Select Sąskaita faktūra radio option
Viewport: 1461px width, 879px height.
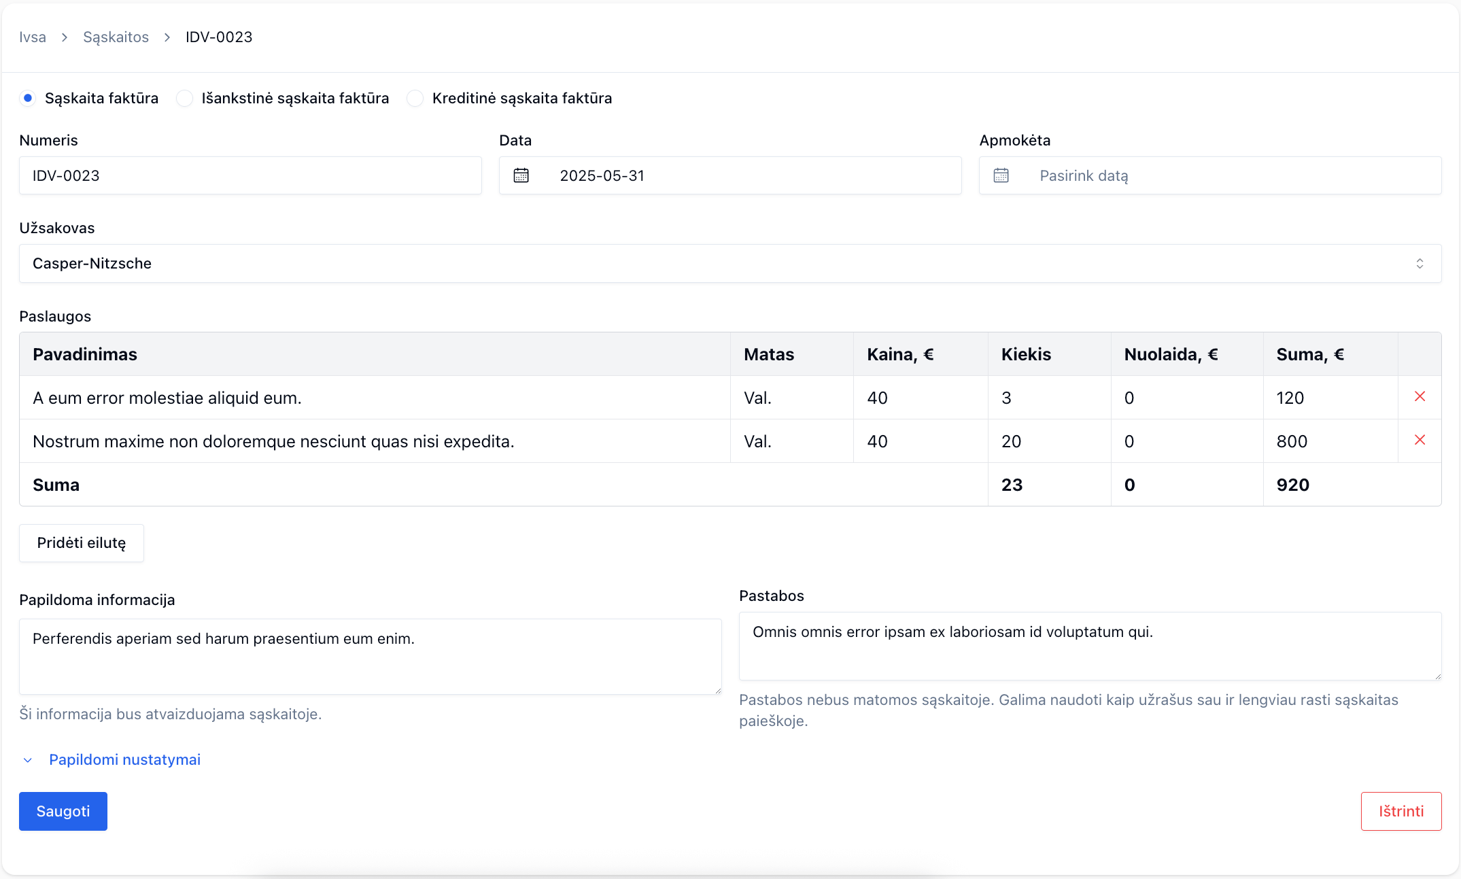coord(28,98)
